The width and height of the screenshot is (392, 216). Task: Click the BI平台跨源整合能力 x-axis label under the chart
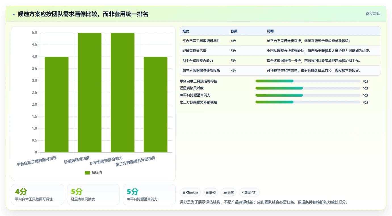[106, 161]
